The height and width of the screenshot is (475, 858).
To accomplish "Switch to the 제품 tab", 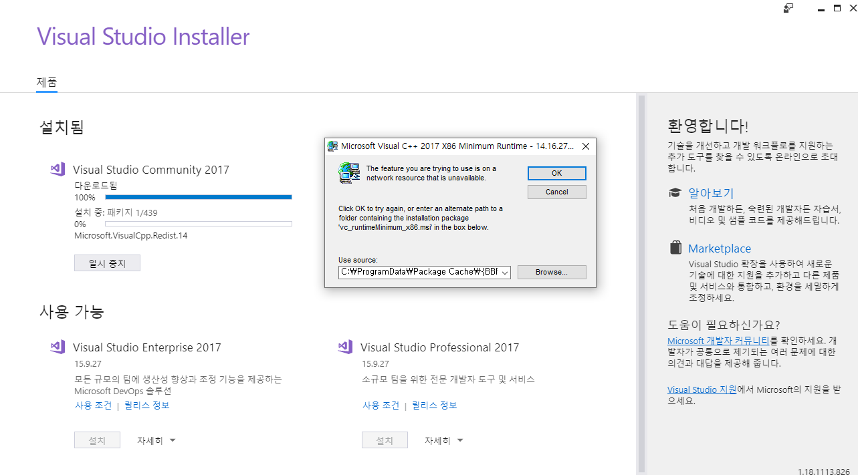I will tap(47, 82).
